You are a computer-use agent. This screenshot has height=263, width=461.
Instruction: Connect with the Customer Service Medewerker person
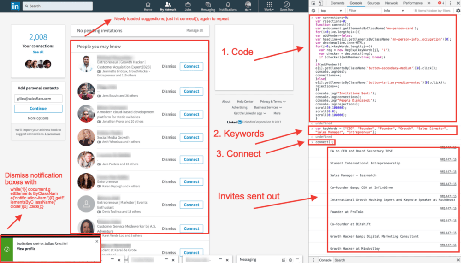pos(191,228)
